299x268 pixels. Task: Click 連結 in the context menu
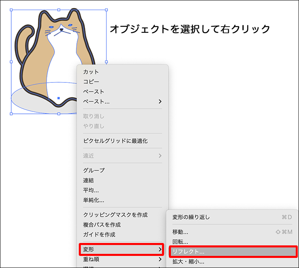(88, 180)
